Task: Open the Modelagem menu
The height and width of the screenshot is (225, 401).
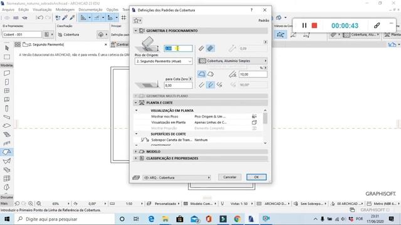Action: (65, 9)
